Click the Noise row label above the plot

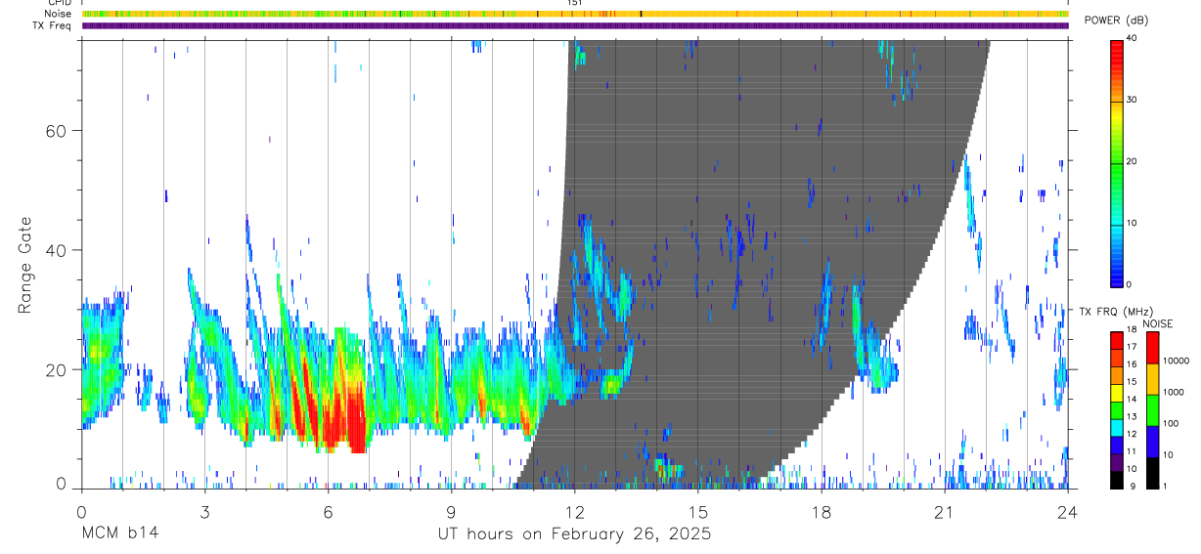click(x=57, y=14)
